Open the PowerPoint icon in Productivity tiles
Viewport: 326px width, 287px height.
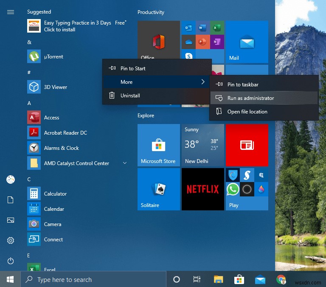[x=203, y=42]
